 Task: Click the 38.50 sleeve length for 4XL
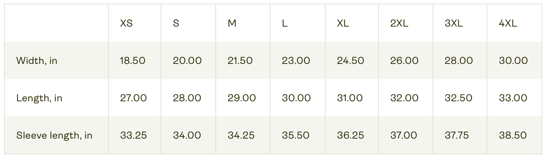513,135
